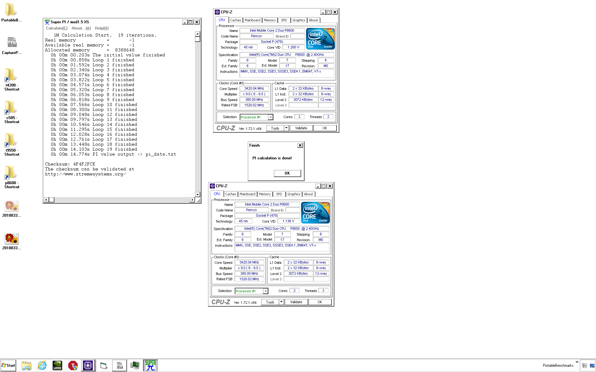The width and height of the screenshot is (596, 372).
Task: Expand the PortableBenchmarks toolbar chevron
Action: tap(577, 362)
